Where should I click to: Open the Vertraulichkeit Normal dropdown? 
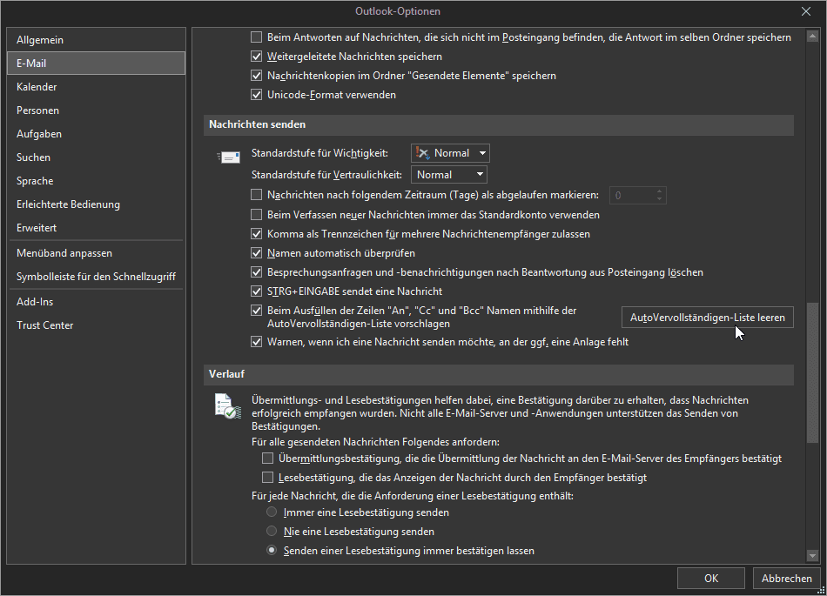coord(449,174)
